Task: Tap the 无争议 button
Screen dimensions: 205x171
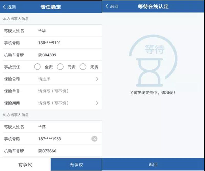Action: (76, 165)
